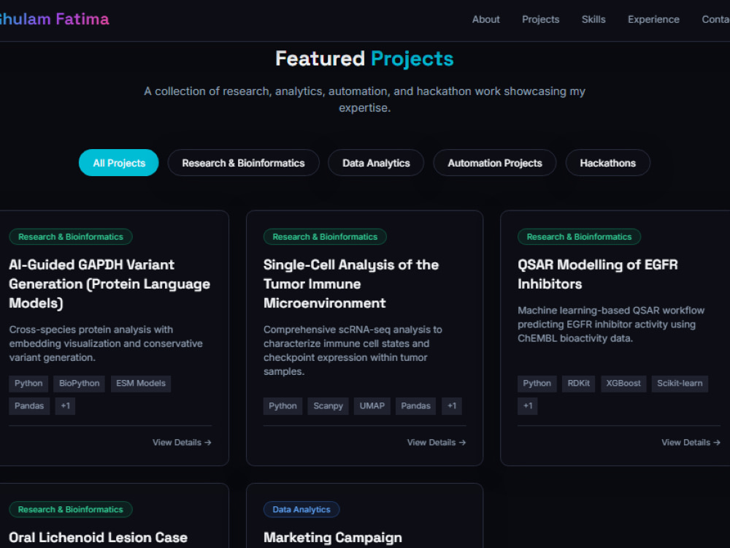Open AI-Guided GAPDH Variant Generation title
The width and height of the screenshot is (730, 548).
109,283
